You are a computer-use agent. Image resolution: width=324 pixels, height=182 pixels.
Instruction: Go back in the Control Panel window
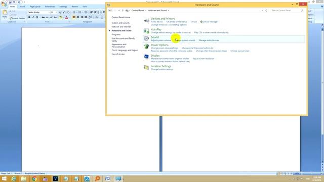click(x=110, y=10)
